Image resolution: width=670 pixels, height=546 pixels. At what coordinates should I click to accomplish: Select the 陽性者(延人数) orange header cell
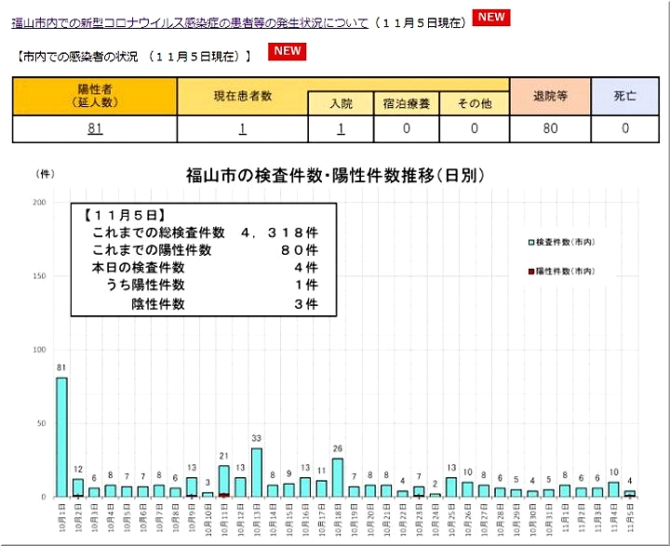[94, 96]
